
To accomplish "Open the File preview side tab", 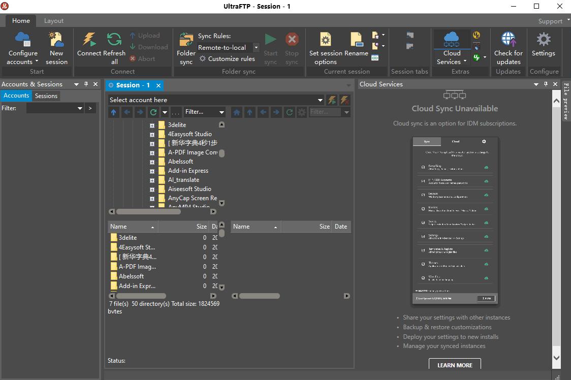I will pyautogui.click(x=566, y=101).
